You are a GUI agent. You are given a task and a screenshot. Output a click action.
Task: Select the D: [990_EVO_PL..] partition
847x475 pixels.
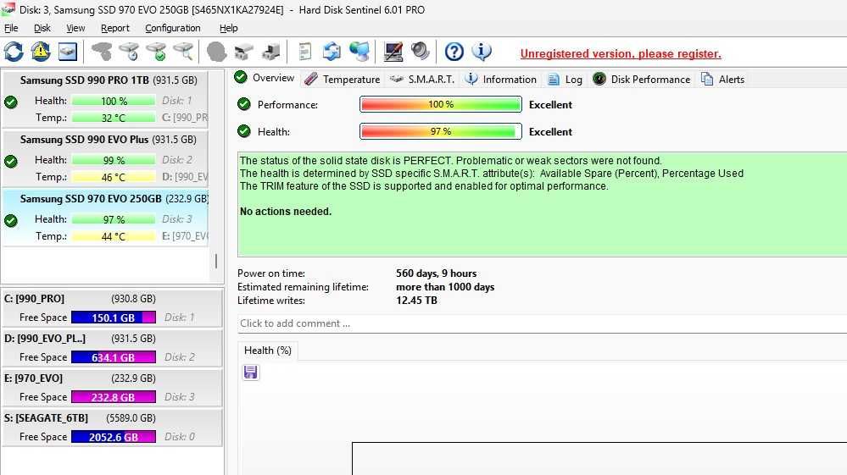pyautogui.click(x=112, y=348)
